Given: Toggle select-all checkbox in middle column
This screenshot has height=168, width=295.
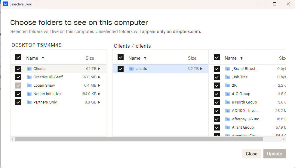Looking at the screenshot, I should point(121,57).
